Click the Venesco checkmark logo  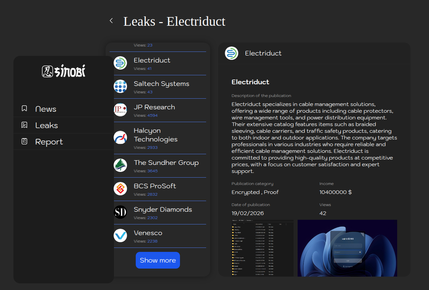[120, 235]
